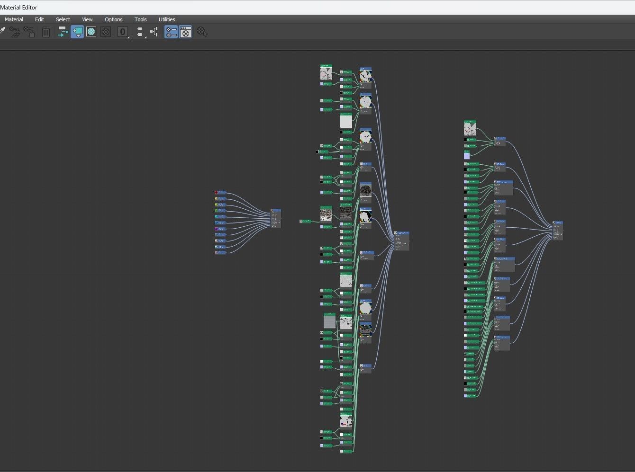This screenshot has width=635, height=472.
Task: Select top bitmap preview node in right cluster
Action: (470, 128)
